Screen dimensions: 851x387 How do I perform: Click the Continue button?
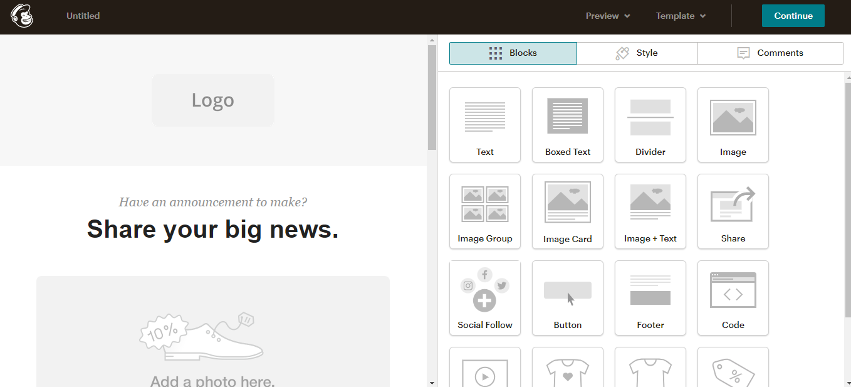(x=793, y=16)
